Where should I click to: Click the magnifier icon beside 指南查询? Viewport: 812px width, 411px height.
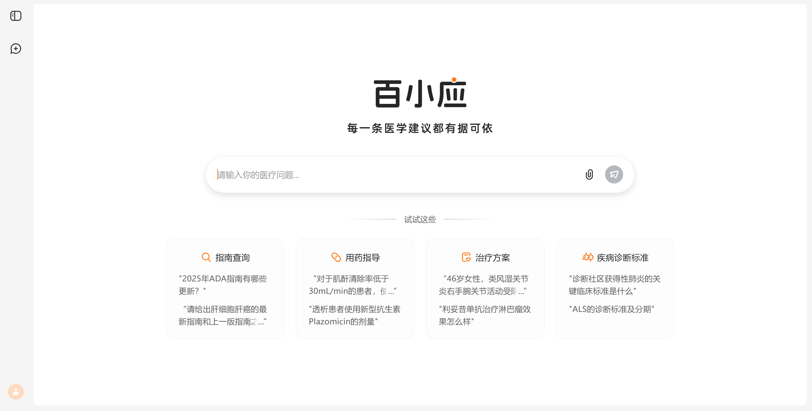206,257
